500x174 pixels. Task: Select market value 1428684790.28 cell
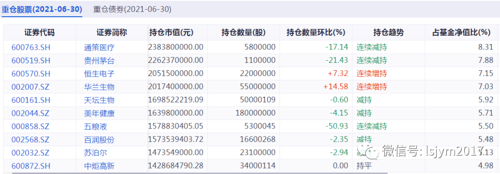pos(176,166)
